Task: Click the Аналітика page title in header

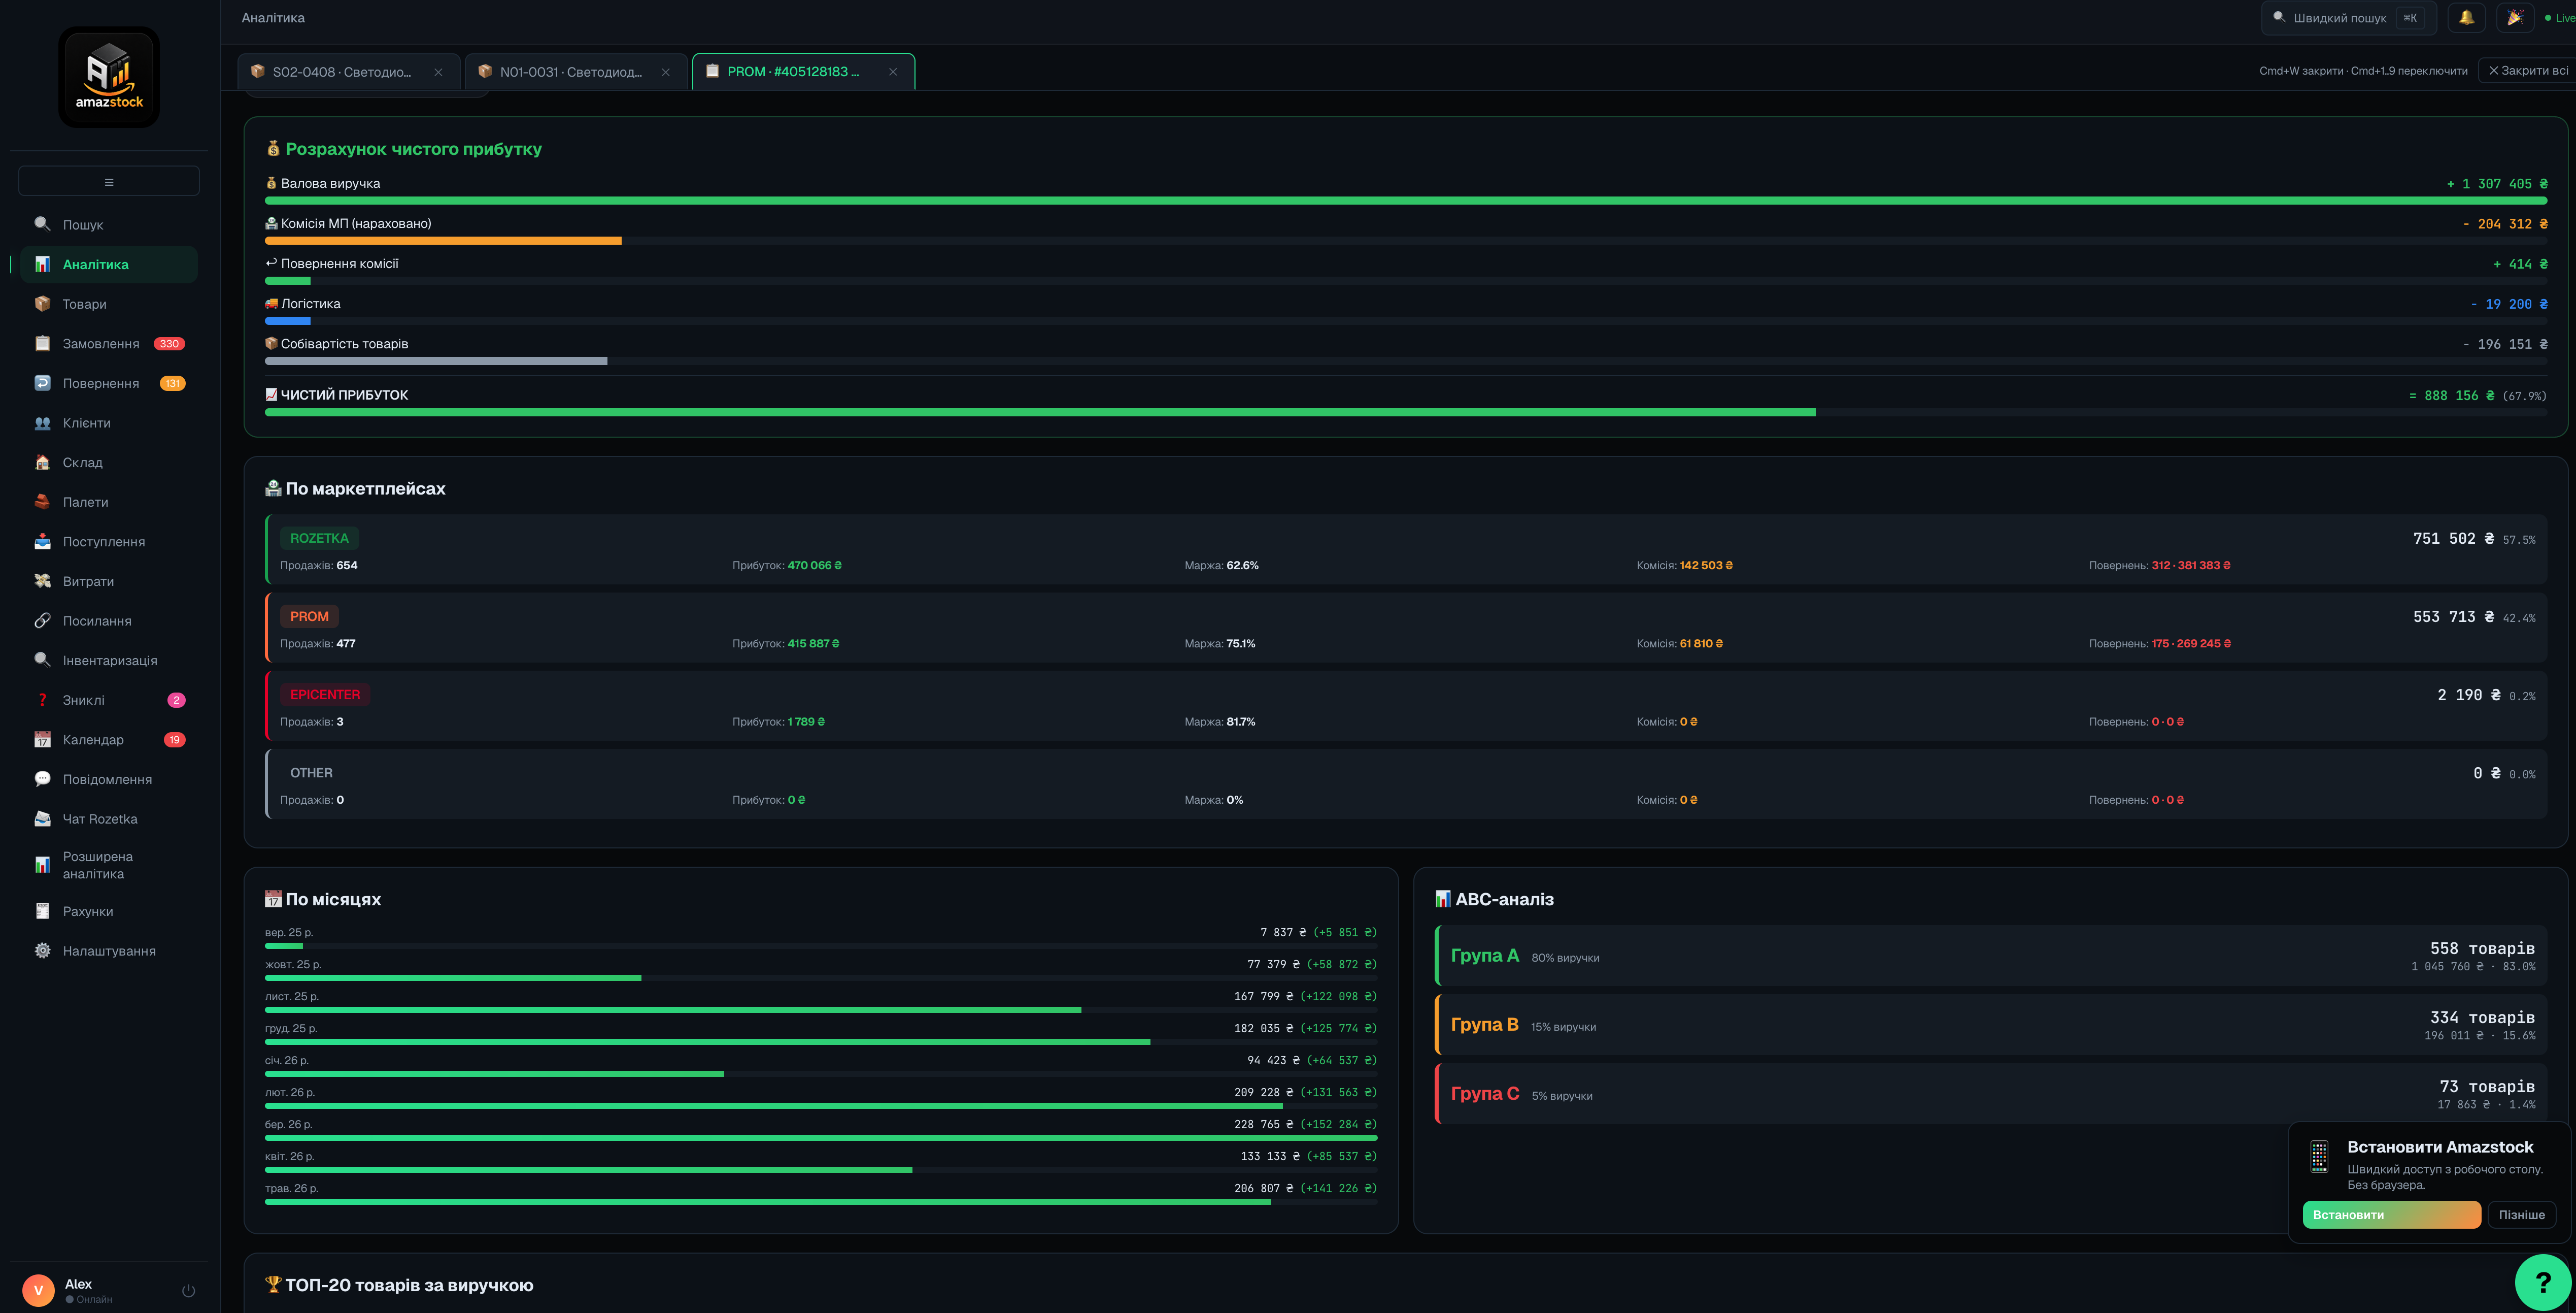Action: pos(273,18)
